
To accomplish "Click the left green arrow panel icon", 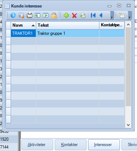I will coord(38,15).
